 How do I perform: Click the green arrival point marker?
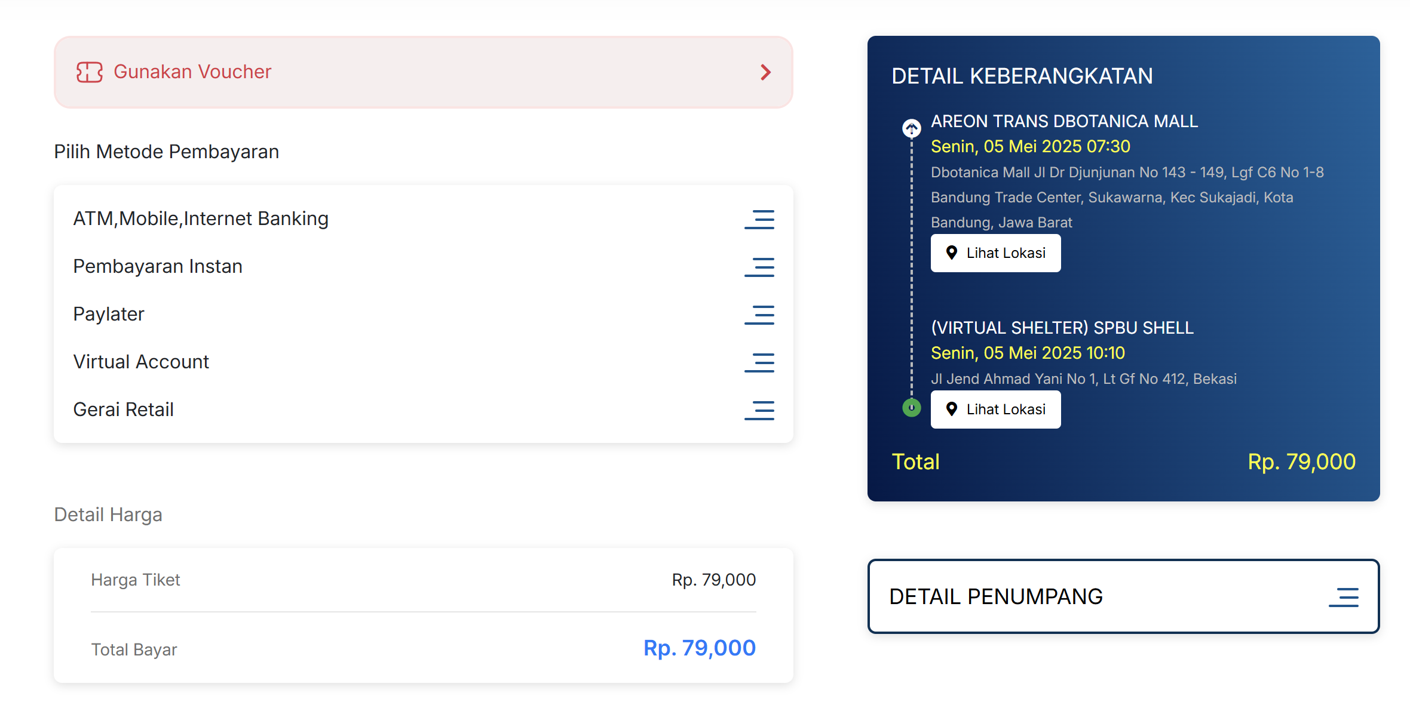[911, 408]
